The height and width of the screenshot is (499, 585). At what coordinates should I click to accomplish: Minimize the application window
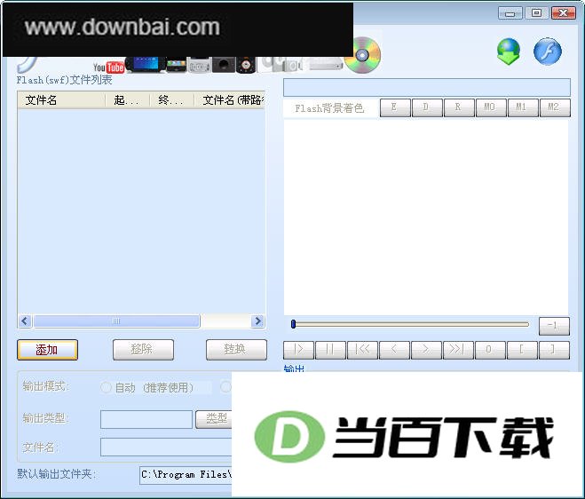(510, 13)
